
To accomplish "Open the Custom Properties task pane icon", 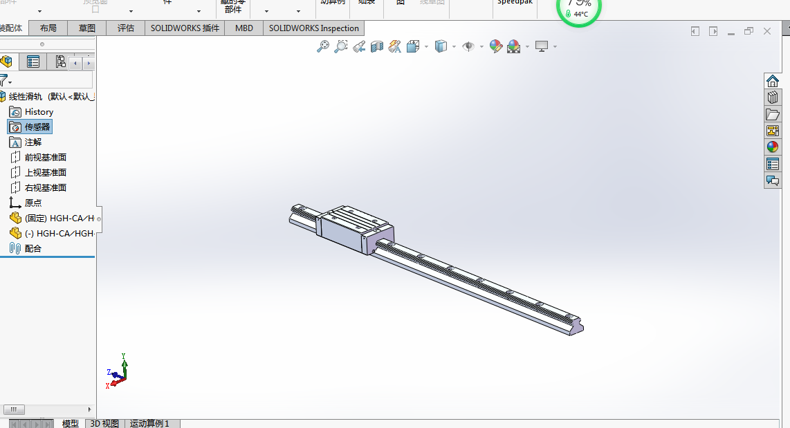I will click(x=773, y=164).
